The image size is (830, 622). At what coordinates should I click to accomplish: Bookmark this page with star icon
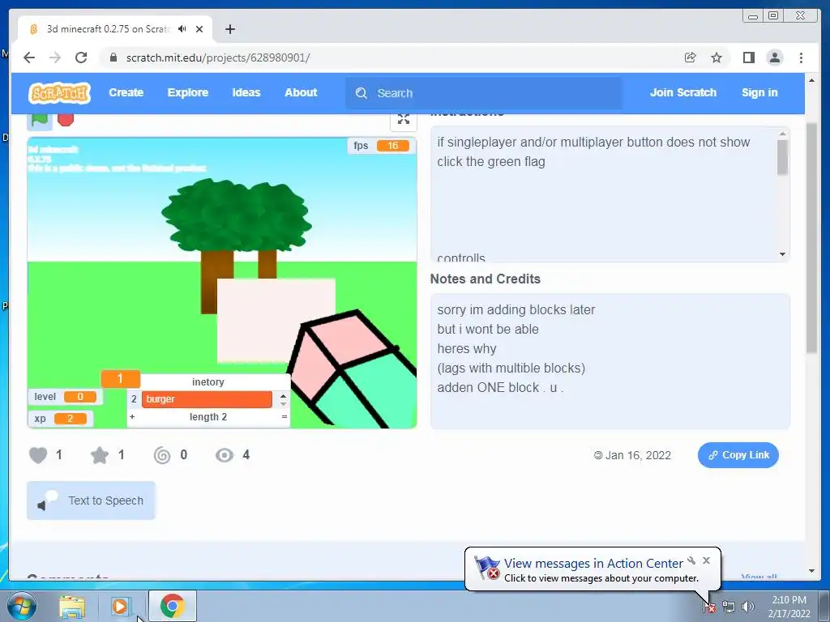coord(717,58)
